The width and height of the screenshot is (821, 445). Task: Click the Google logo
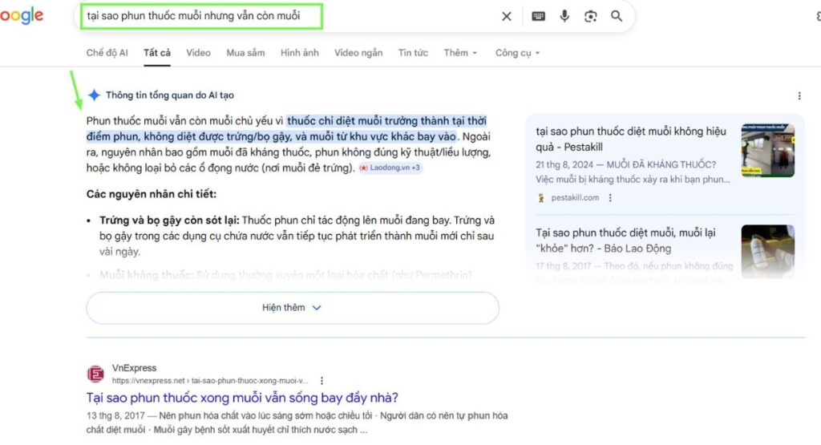click(22, 16)
